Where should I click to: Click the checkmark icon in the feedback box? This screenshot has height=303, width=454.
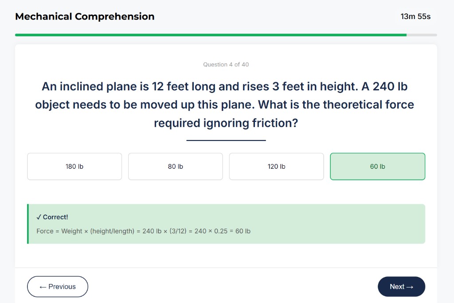[39, 217]
